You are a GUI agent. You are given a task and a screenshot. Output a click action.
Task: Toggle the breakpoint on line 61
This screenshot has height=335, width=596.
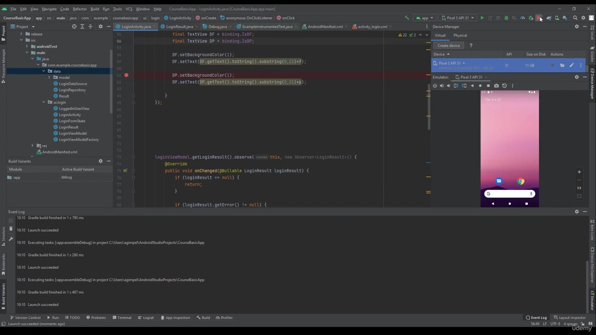tap(126, 75)
